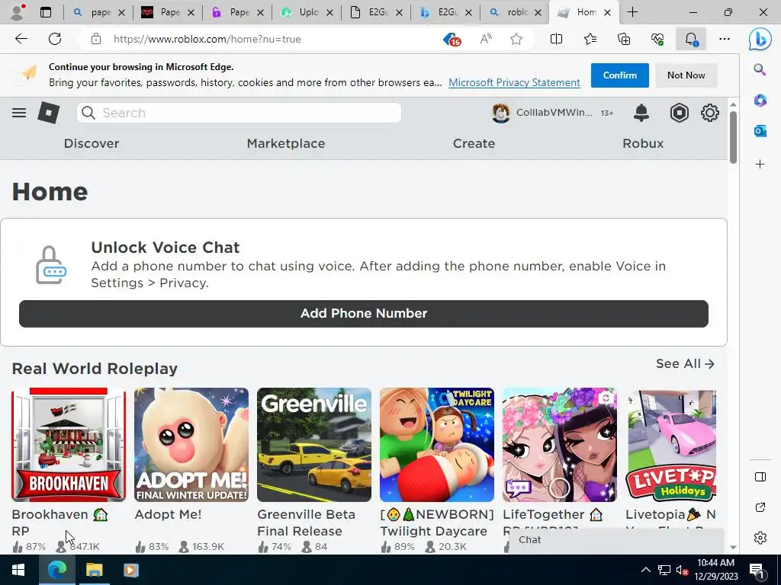Screen dimensions: 781x585
Task: Open Windows action center notifications
Action: click(x=757, y=571)
